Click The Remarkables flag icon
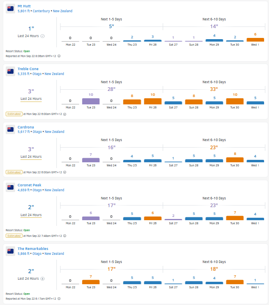This screenshot has height=305, width=269. (11, 251)
